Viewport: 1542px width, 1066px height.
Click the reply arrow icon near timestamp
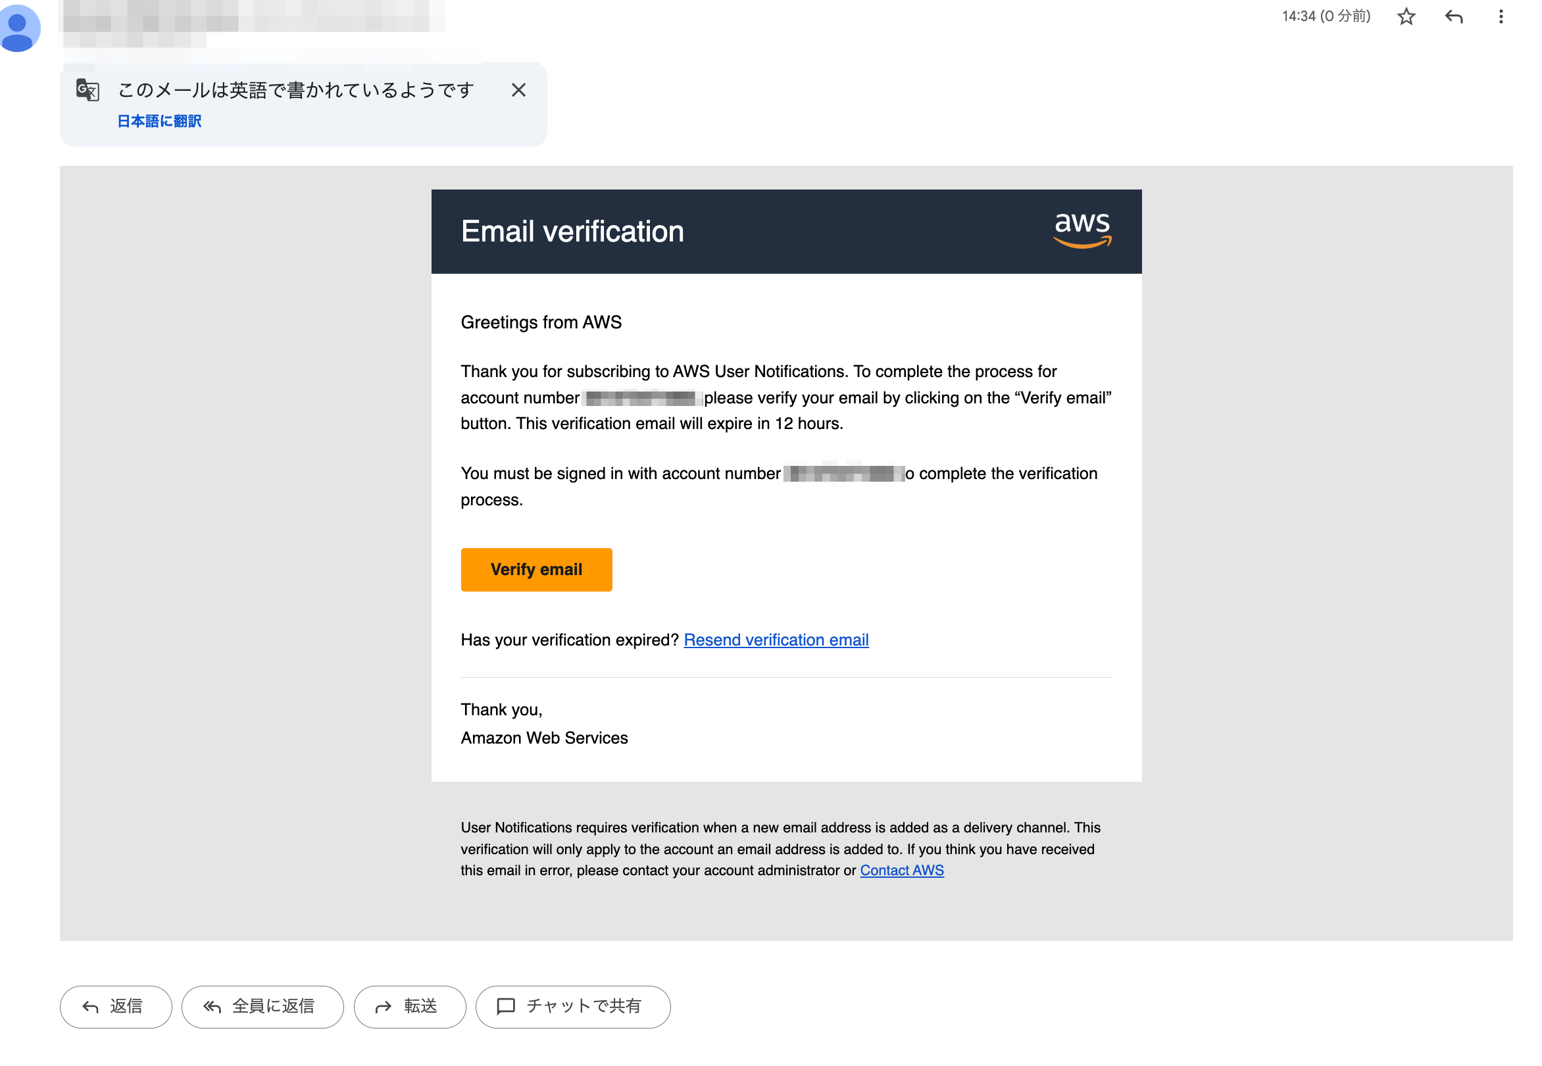coord(1453,16)
